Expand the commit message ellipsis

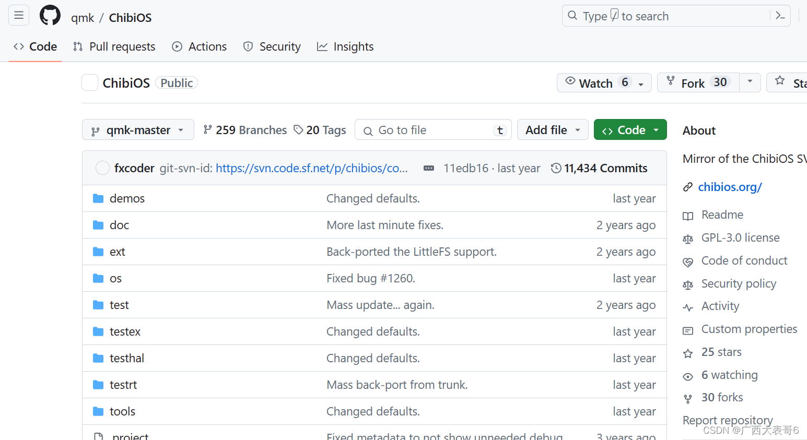point(429,168)
